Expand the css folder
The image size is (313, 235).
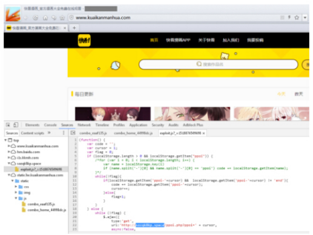[16, 187]
